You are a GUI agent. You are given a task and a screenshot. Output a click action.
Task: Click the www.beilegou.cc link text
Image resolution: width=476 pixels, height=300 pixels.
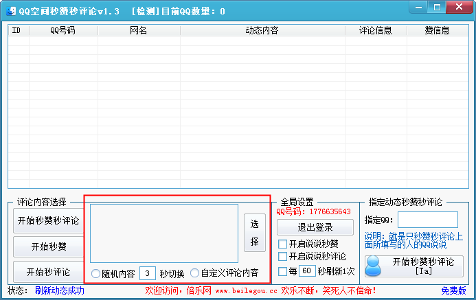(x=246, y=291)
